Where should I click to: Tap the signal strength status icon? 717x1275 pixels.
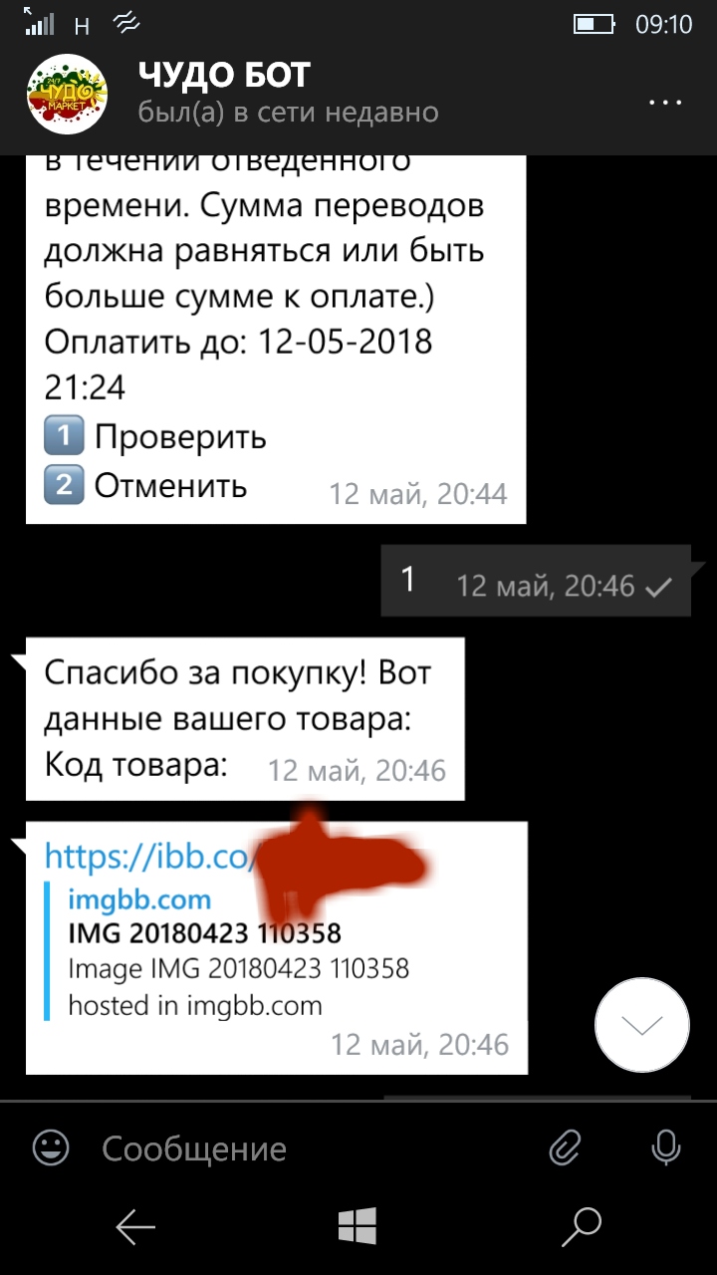pyautogui.click(x=40, y=23)
